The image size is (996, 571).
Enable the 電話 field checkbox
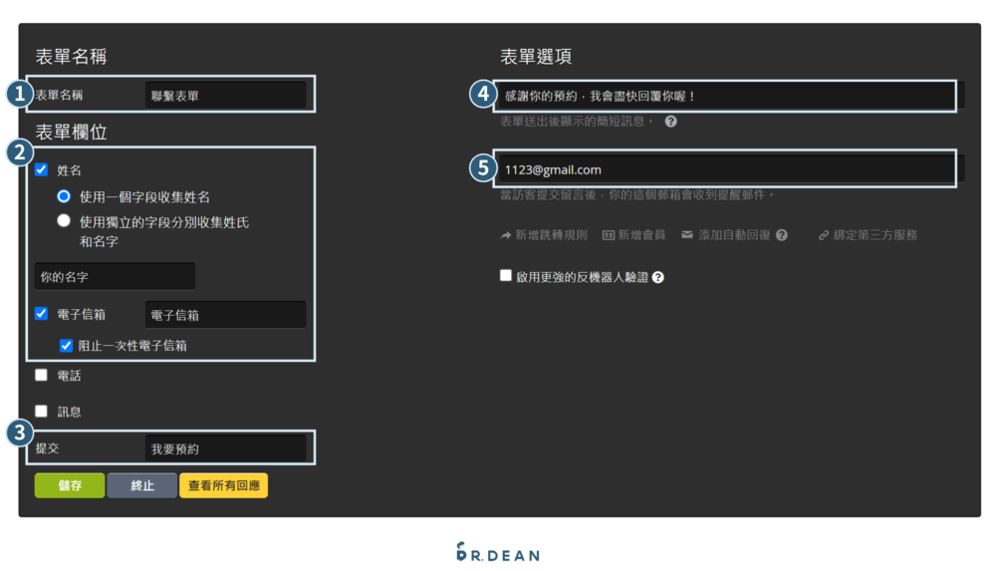pos(41,375)
